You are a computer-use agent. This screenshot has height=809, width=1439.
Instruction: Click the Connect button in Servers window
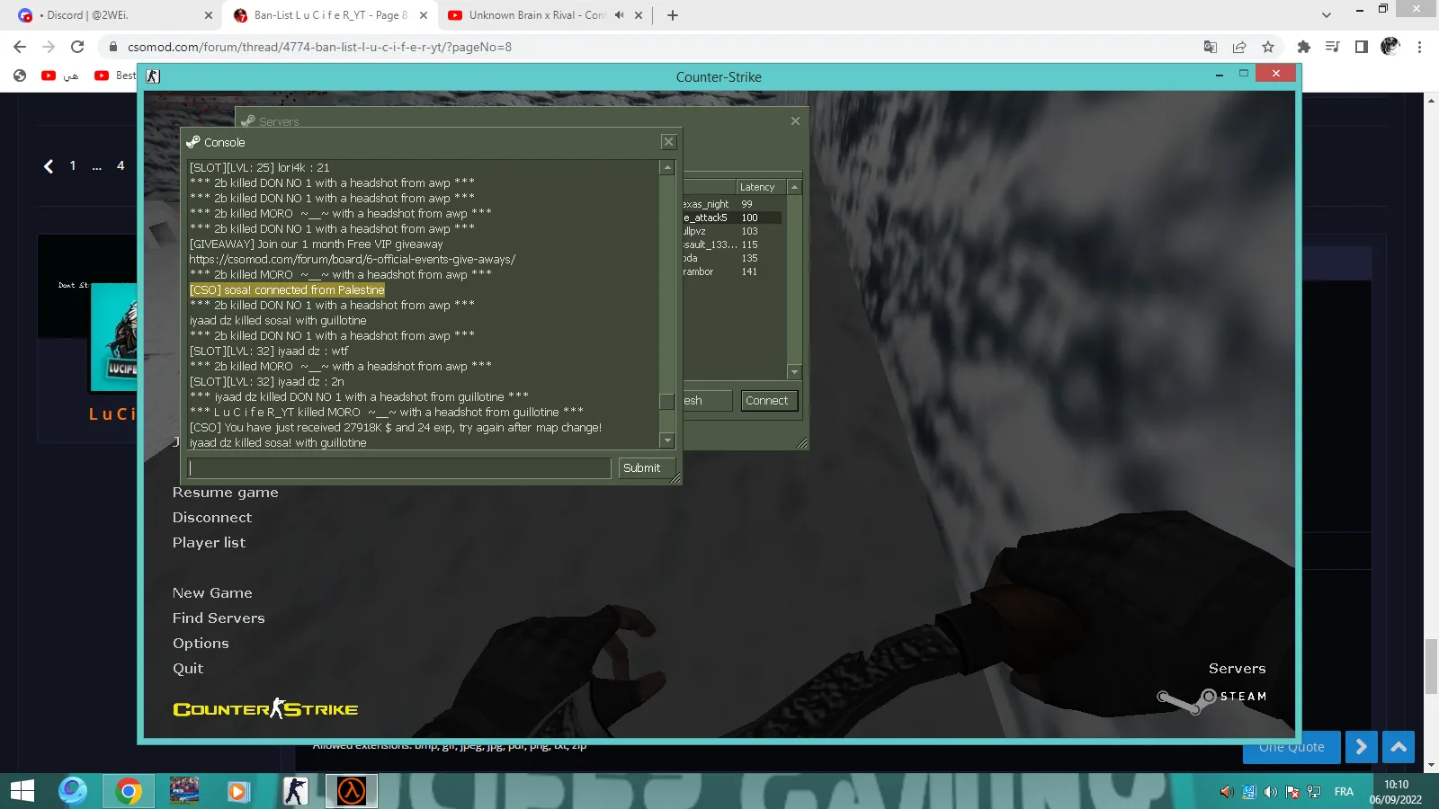tap(767, 401)
